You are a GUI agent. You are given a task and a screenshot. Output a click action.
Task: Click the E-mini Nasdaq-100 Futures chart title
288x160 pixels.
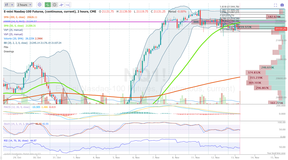point(50,11)
